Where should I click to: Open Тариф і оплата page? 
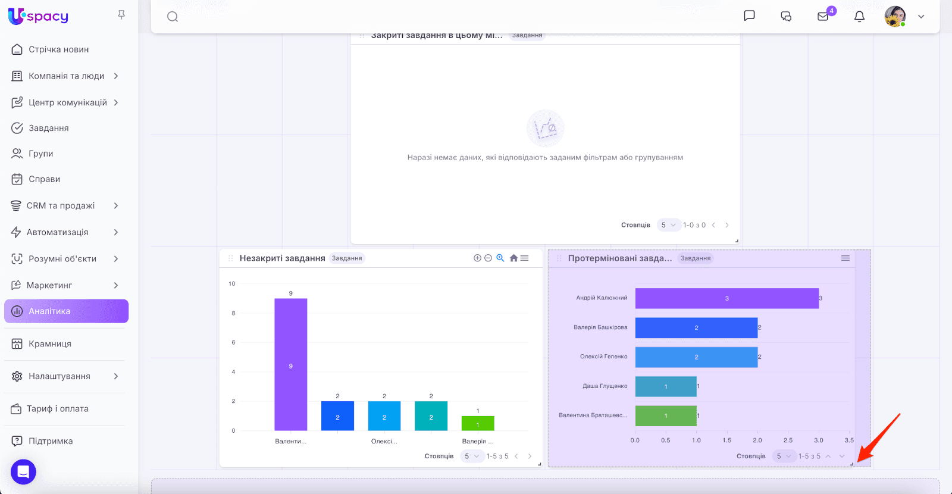(x=57, y=409)
